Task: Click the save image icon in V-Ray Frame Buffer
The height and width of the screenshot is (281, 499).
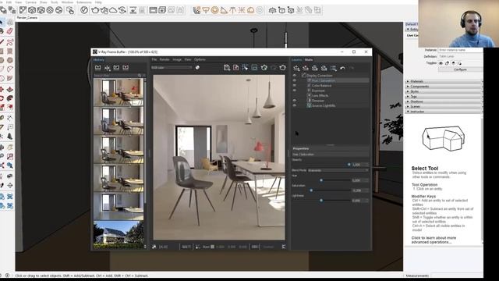Action: [x=227, y=68]
